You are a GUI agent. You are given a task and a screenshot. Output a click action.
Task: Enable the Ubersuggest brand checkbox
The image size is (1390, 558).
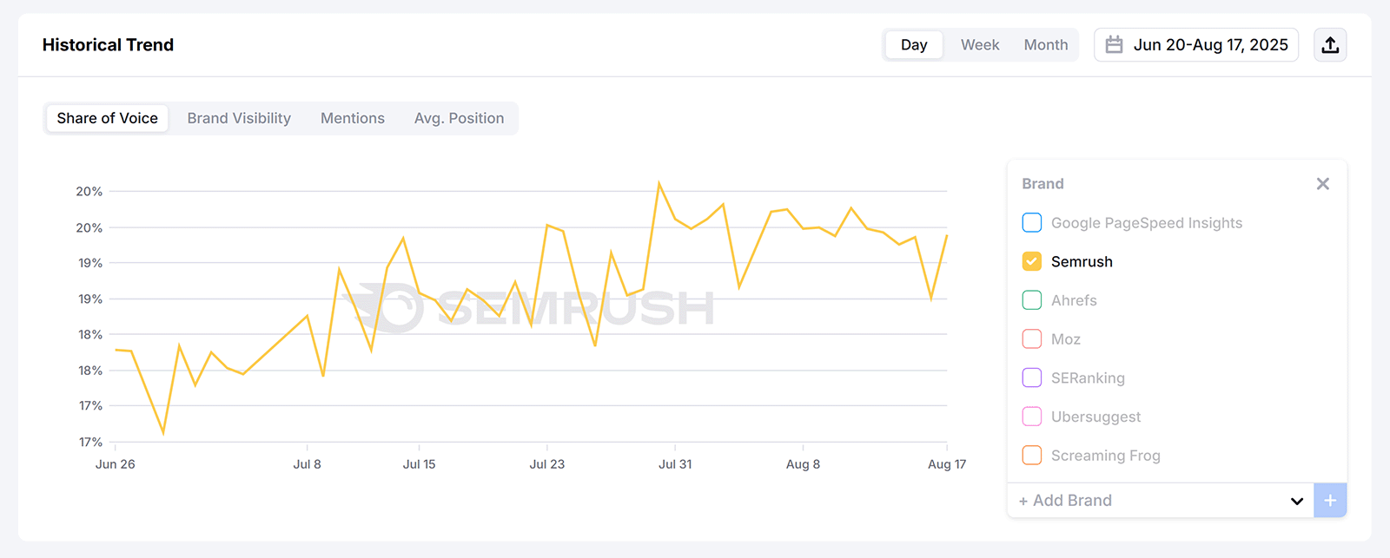point(1031,417)
